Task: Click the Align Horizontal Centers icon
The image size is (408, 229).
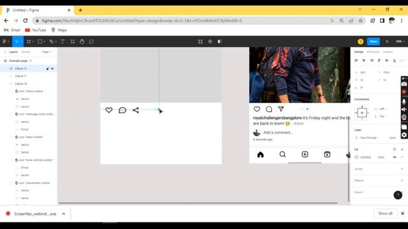Action: point(364,60)
